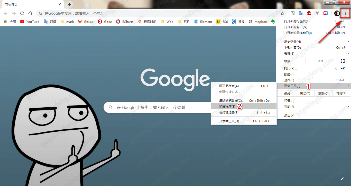Click the 剪切(T) button

coord(305,94)
